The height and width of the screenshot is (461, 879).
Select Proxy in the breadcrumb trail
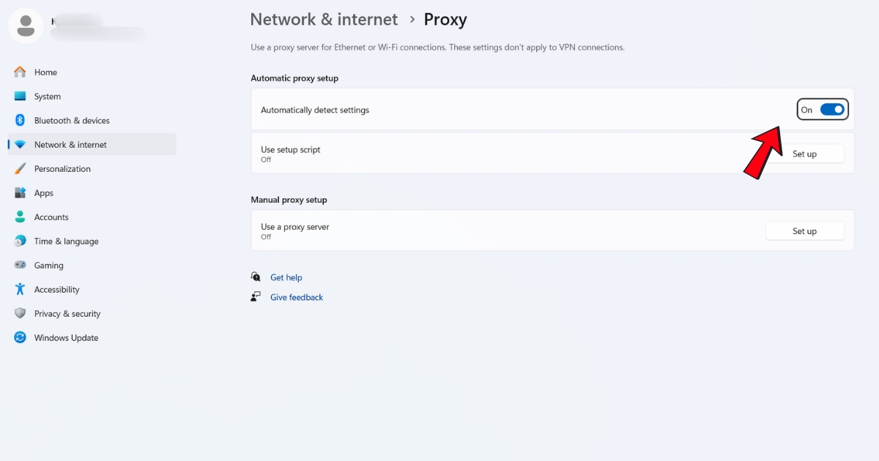(x=445, y=20)
